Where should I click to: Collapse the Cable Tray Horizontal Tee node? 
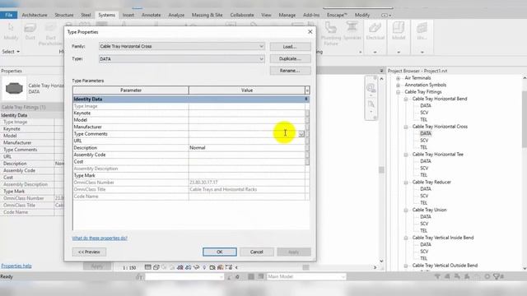pos(406,155)
